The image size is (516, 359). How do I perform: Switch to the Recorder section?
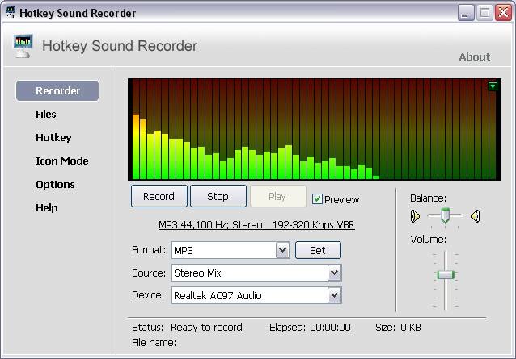click(x=57, y=90)
